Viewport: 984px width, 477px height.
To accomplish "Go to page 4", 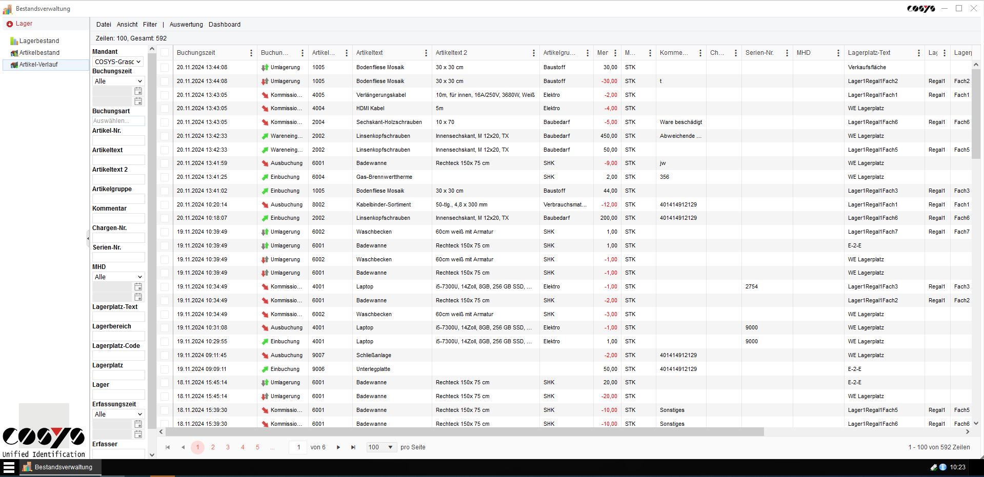I will point(243,447).
